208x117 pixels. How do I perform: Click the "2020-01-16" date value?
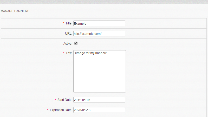tap(82, 110)
